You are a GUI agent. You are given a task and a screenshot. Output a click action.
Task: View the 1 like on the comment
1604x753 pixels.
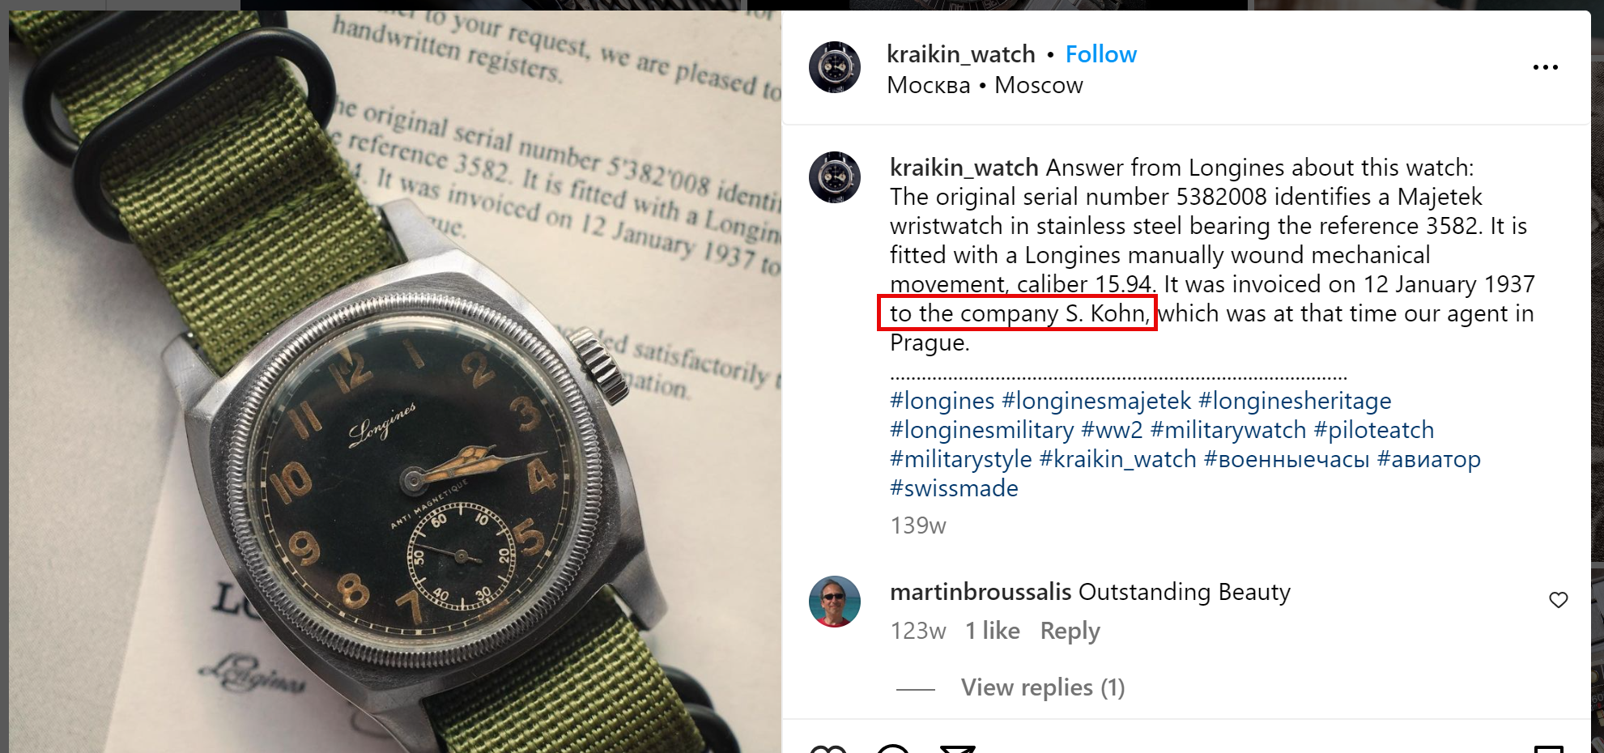992,631
